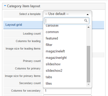Viewport: 108px width, 96px height.
Task: Click the Columns for leading label
Action: 28,41
